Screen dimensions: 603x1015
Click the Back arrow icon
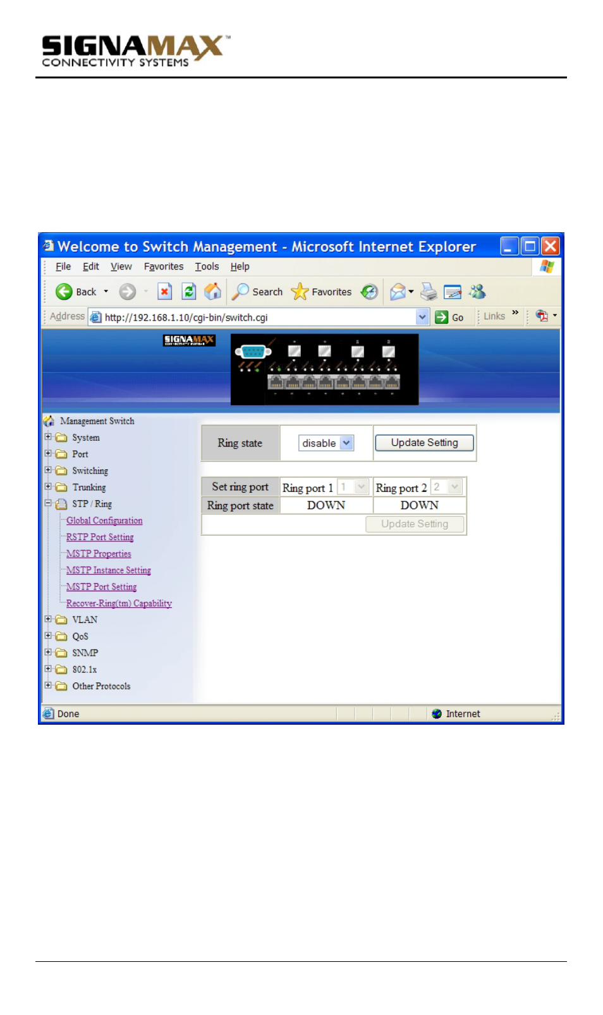pyautogui.click(x=64, y=292)
